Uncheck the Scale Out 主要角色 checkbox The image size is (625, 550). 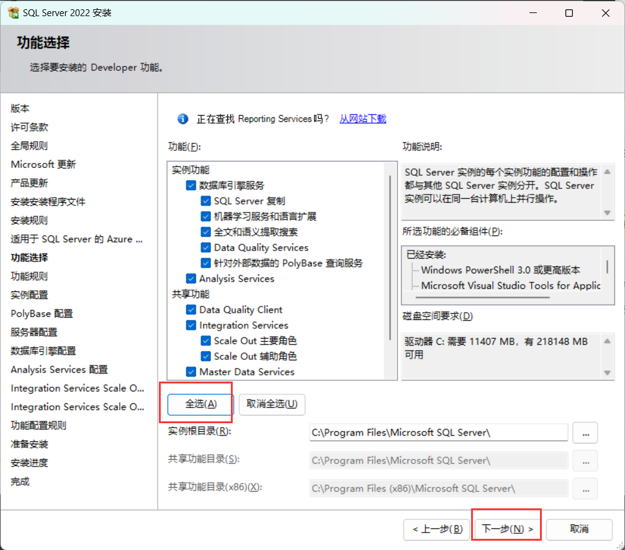coord(205,341)
